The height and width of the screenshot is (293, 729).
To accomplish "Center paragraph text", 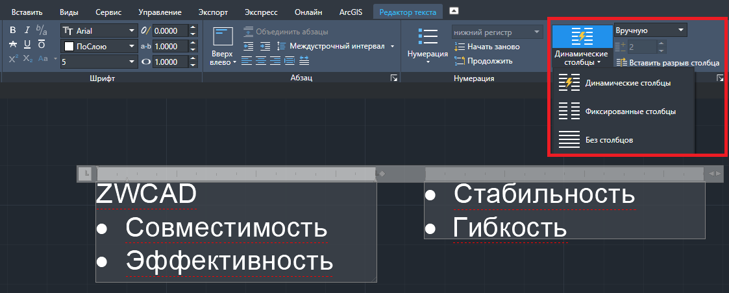I will tap(262, 60).
